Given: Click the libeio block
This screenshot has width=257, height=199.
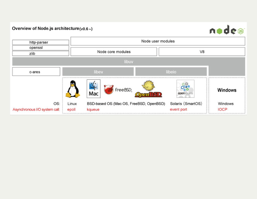Looking at the screenshot, I should (x=171, y=72).
